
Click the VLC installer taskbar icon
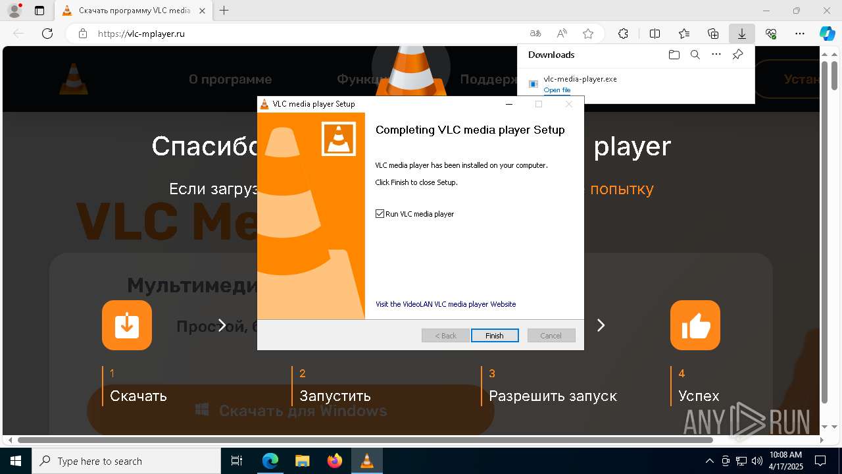pyautogui.click(x=366, y=461)
